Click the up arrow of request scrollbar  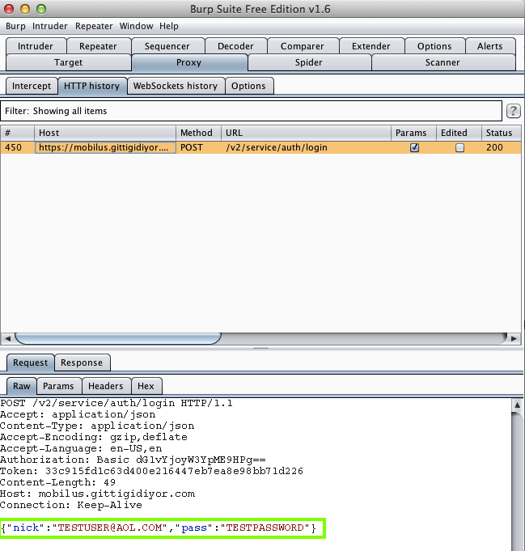point(517,405)
